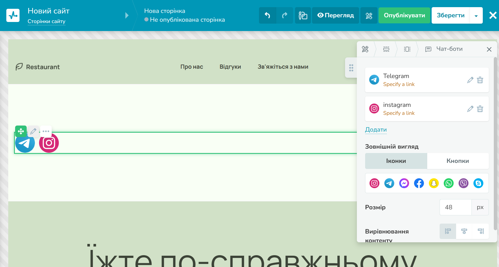Close the Чат-боти panel
499x267 pixels.
click(489, 49)
